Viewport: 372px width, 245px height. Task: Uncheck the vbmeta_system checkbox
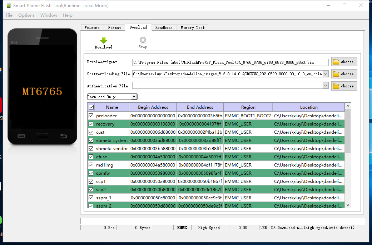pos(91,141)
